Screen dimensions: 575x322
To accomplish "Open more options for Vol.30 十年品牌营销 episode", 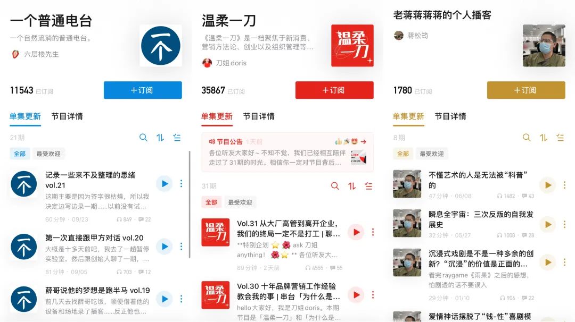I will 373,295.
